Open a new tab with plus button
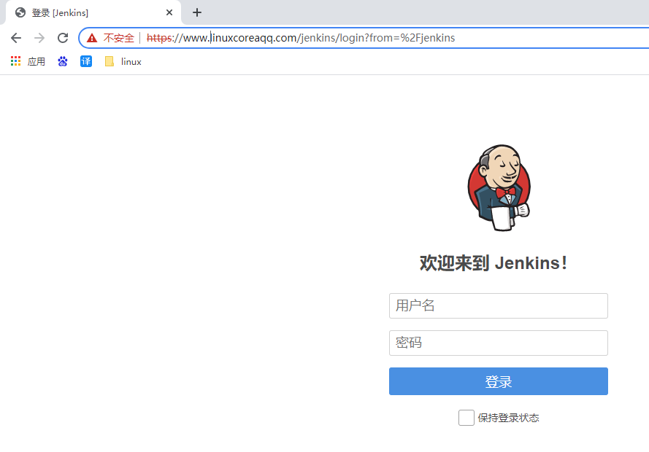The image size is (649, 452). [197, 13]
